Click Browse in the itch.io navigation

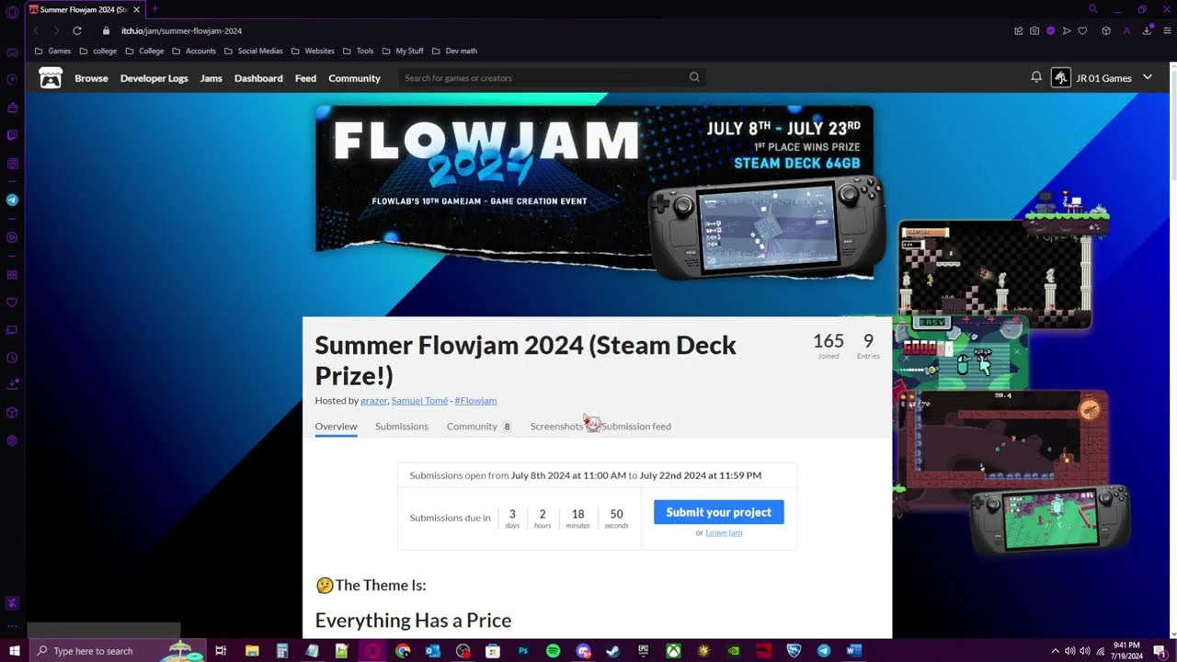coord(91,78)
